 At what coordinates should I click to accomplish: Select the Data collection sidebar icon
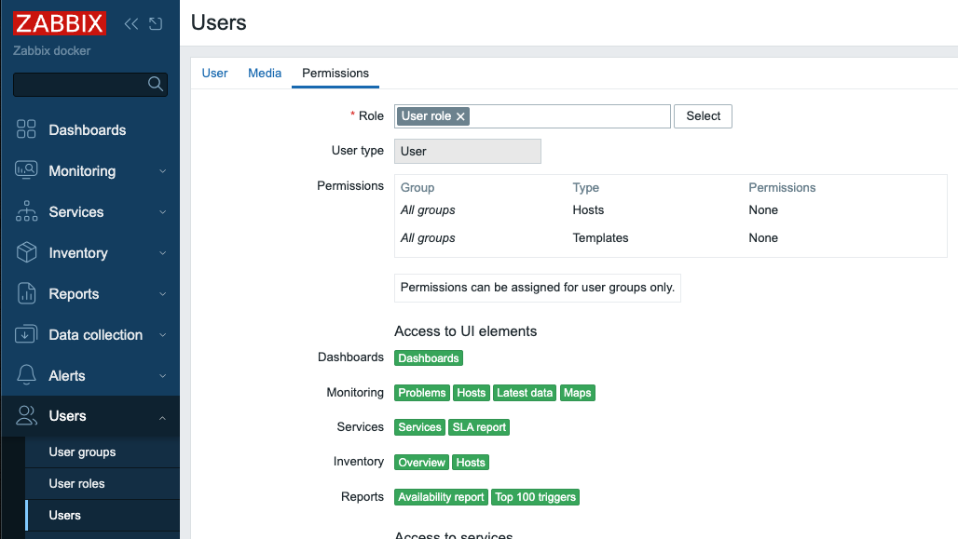tap(25, 334)
